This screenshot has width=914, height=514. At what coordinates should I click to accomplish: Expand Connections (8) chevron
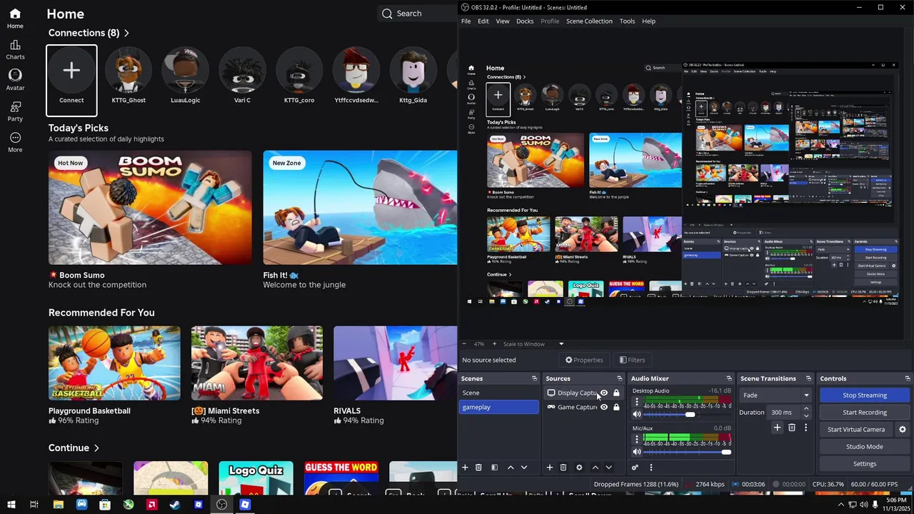(126, 33)
